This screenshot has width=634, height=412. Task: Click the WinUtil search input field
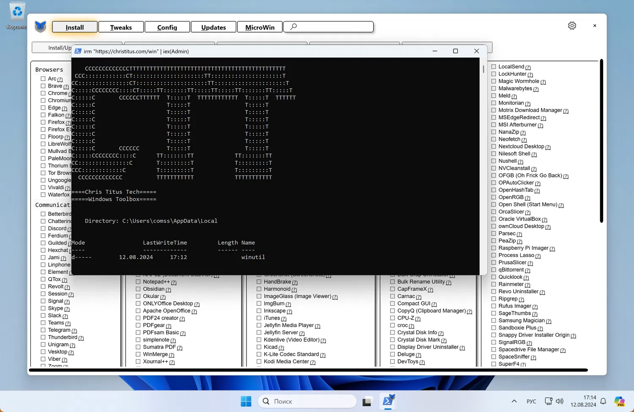(x=334, y=27)
